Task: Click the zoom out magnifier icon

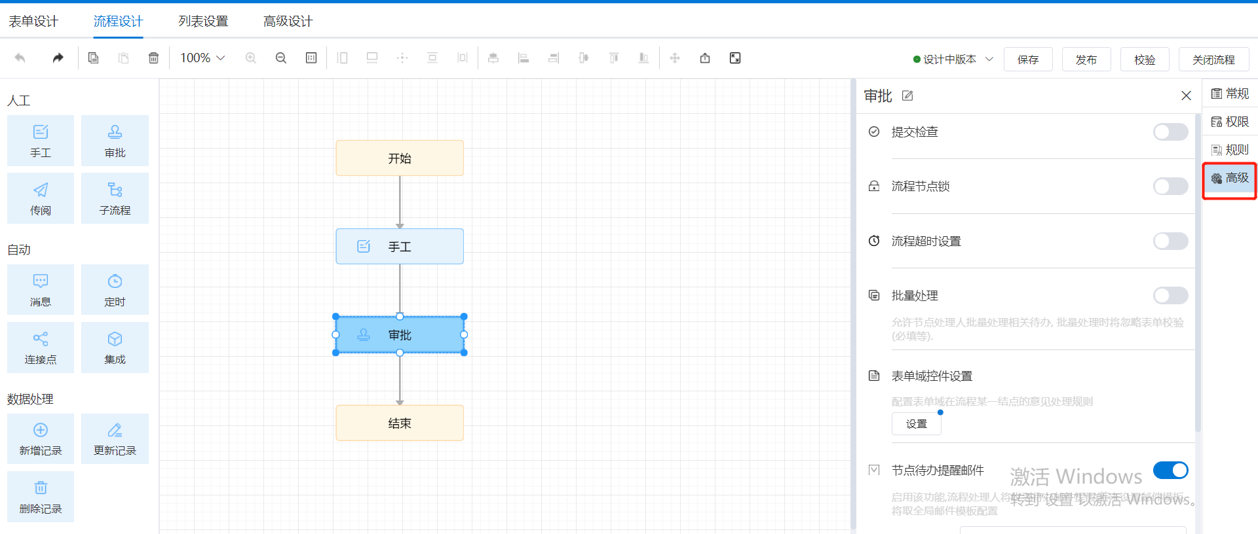Action: click(281, 58)
